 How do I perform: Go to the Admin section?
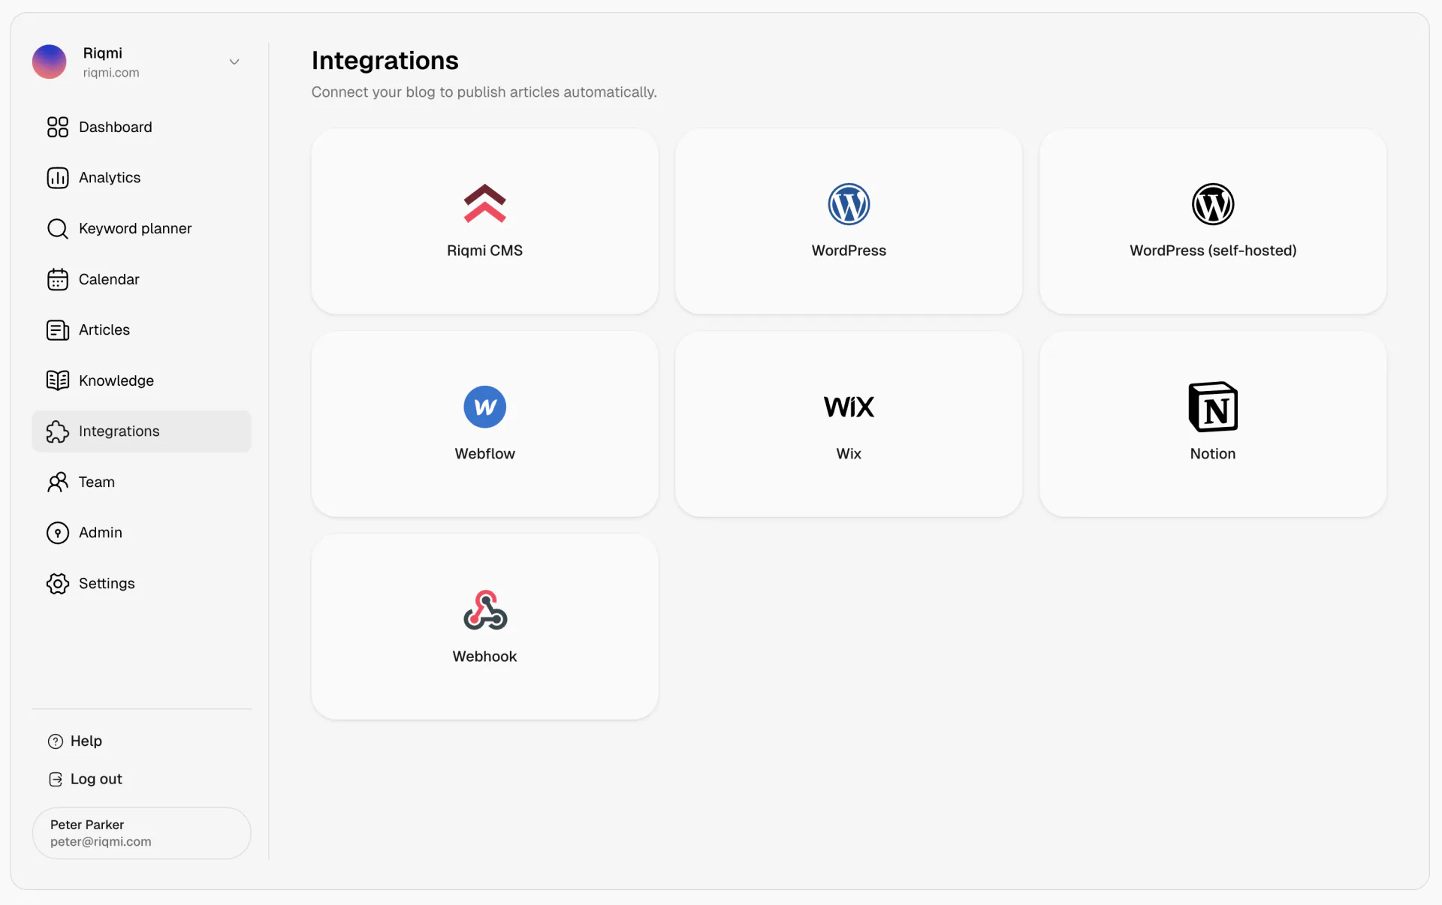[141, 533]
